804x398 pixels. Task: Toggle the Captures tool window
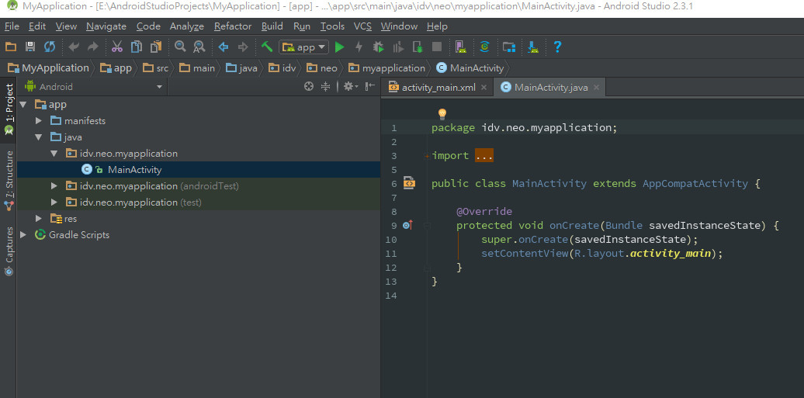pyautogui.click(x=9, y=251)
